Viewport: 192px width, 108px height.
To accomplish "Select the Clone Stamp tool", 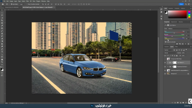I will [2, 33].
